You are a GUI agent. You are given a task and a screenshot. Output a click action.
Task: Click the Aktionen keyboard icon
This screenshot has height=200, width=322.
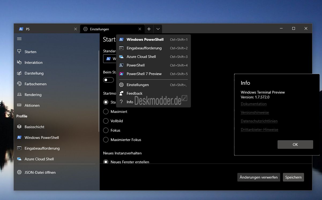coord(19,105)
